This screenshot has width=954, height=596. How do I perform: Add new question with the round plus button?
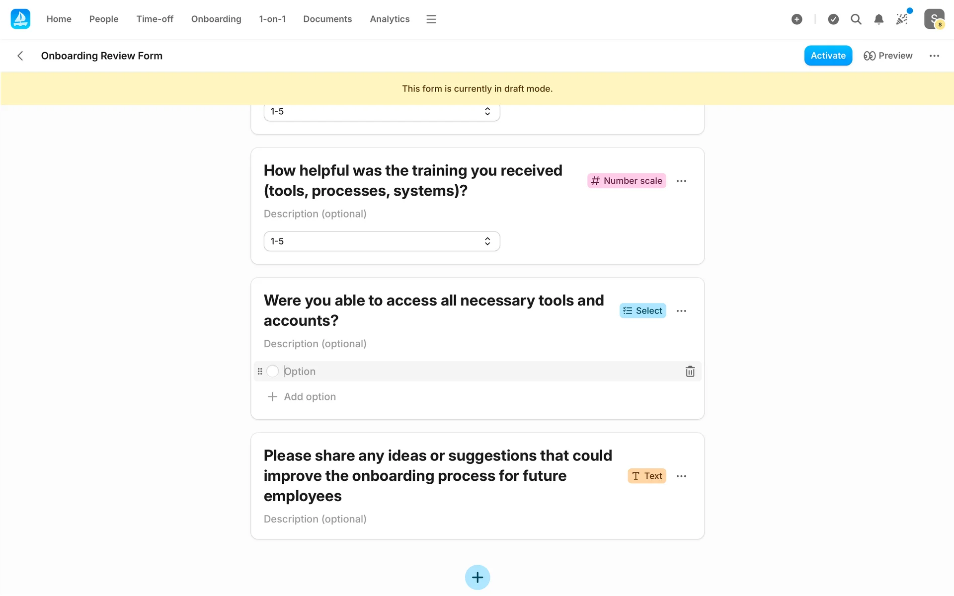click(x=477, y=577)
